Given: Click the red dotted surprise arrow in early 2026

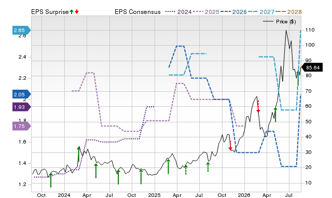Looking at the screenshot, I should [x=258, y=107].
